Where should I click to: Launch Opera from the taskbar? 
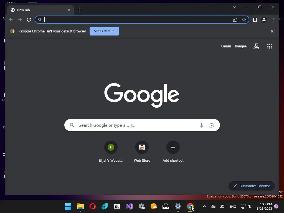pos(93,206)
